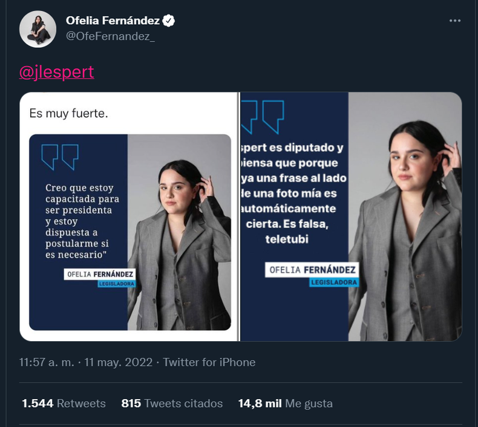The width and height of the screenshot is (478, 427).
Task: Show the 815 Tweets citados
Action: pyautogui.click(x=172, y=403)
